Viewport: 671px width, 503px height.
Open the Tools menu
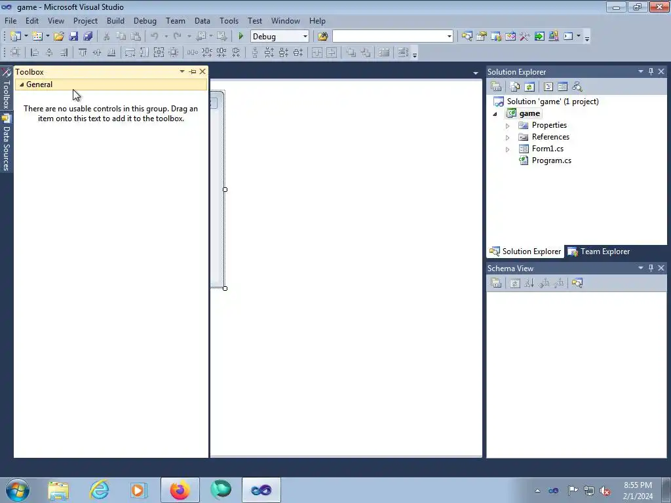coord(229,20)
